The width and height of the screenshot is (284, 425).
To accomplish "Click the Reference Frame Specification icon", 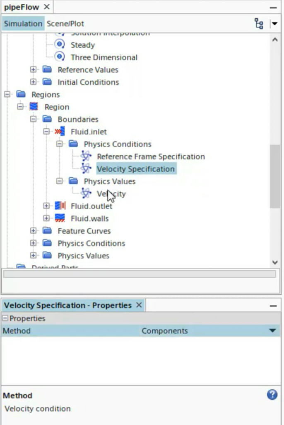I will tap(86, 156).
